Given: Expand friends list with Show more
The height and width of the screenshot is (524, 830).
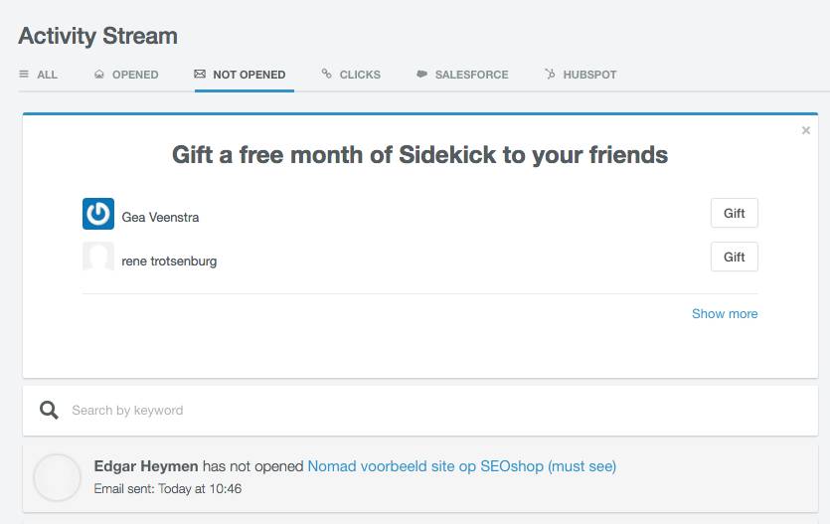Looking at the screenshot, I should coord(725,313).
